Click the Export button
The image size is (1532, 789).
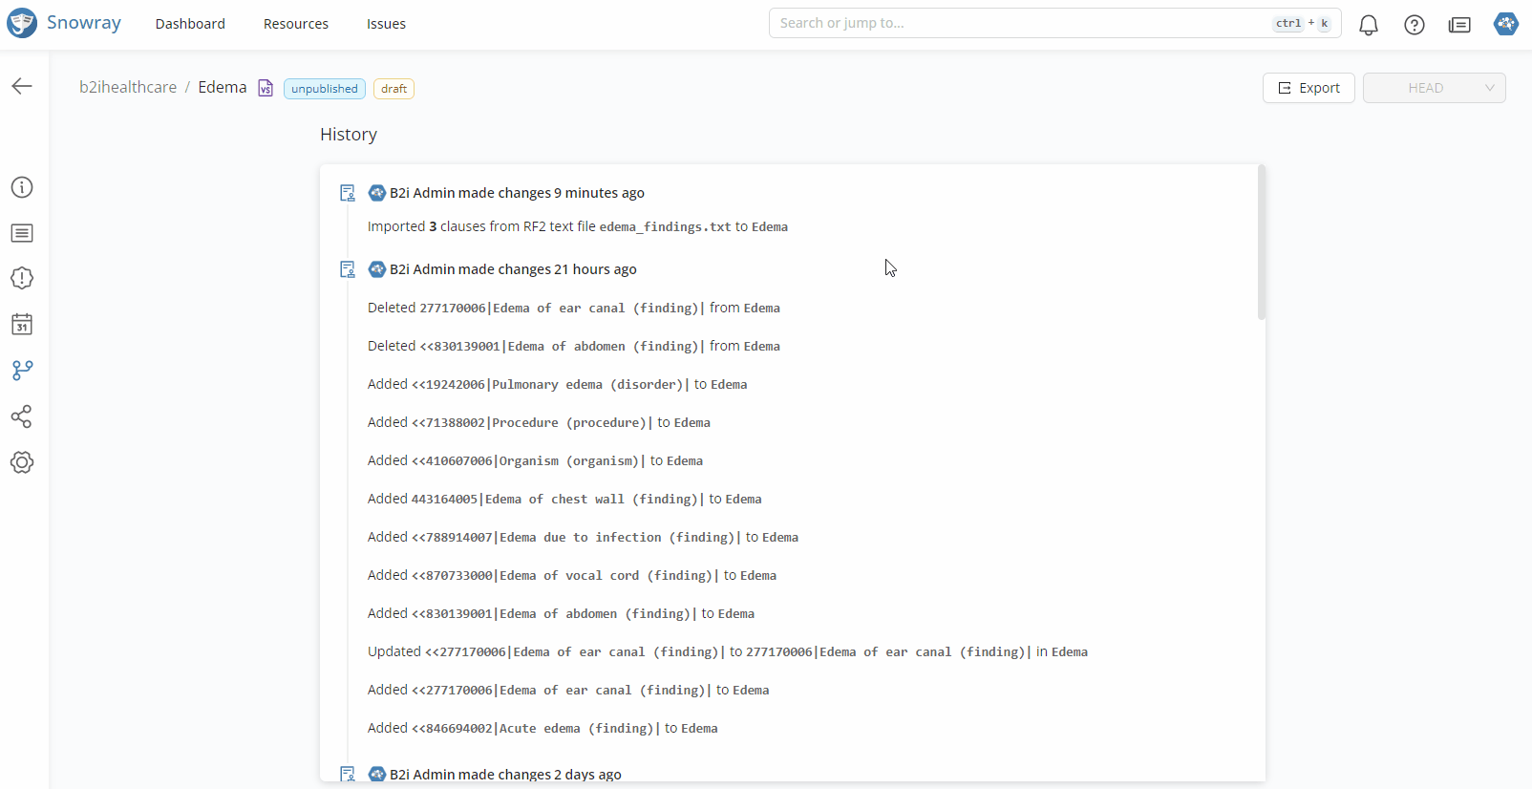pos(1308,88)
